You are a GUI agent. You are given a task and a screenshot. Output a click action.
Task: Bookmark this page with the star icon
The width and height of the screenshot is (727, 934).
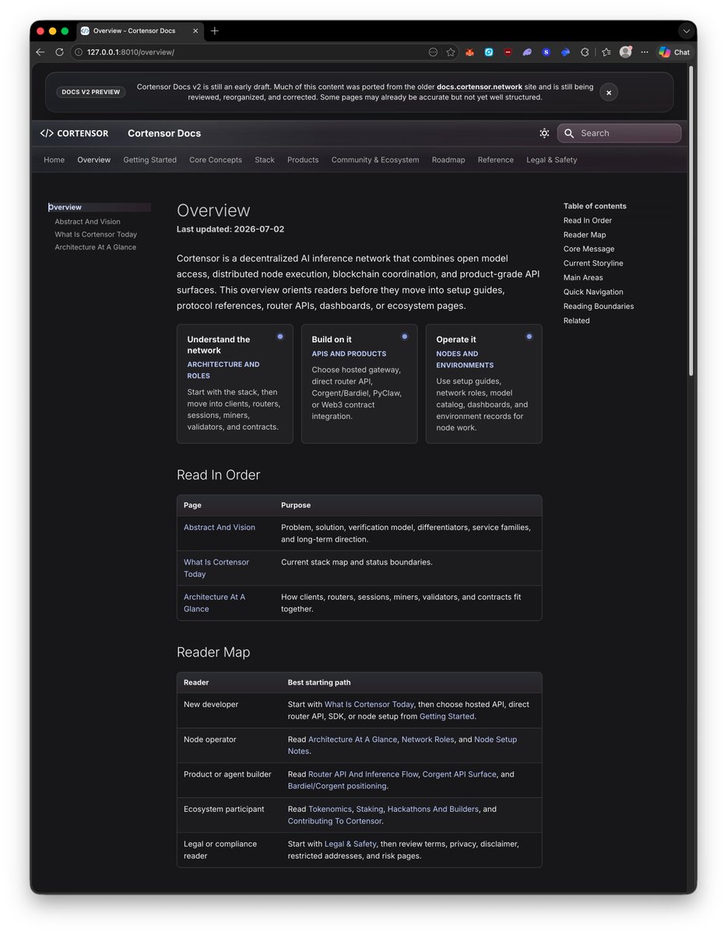(451, 52)
